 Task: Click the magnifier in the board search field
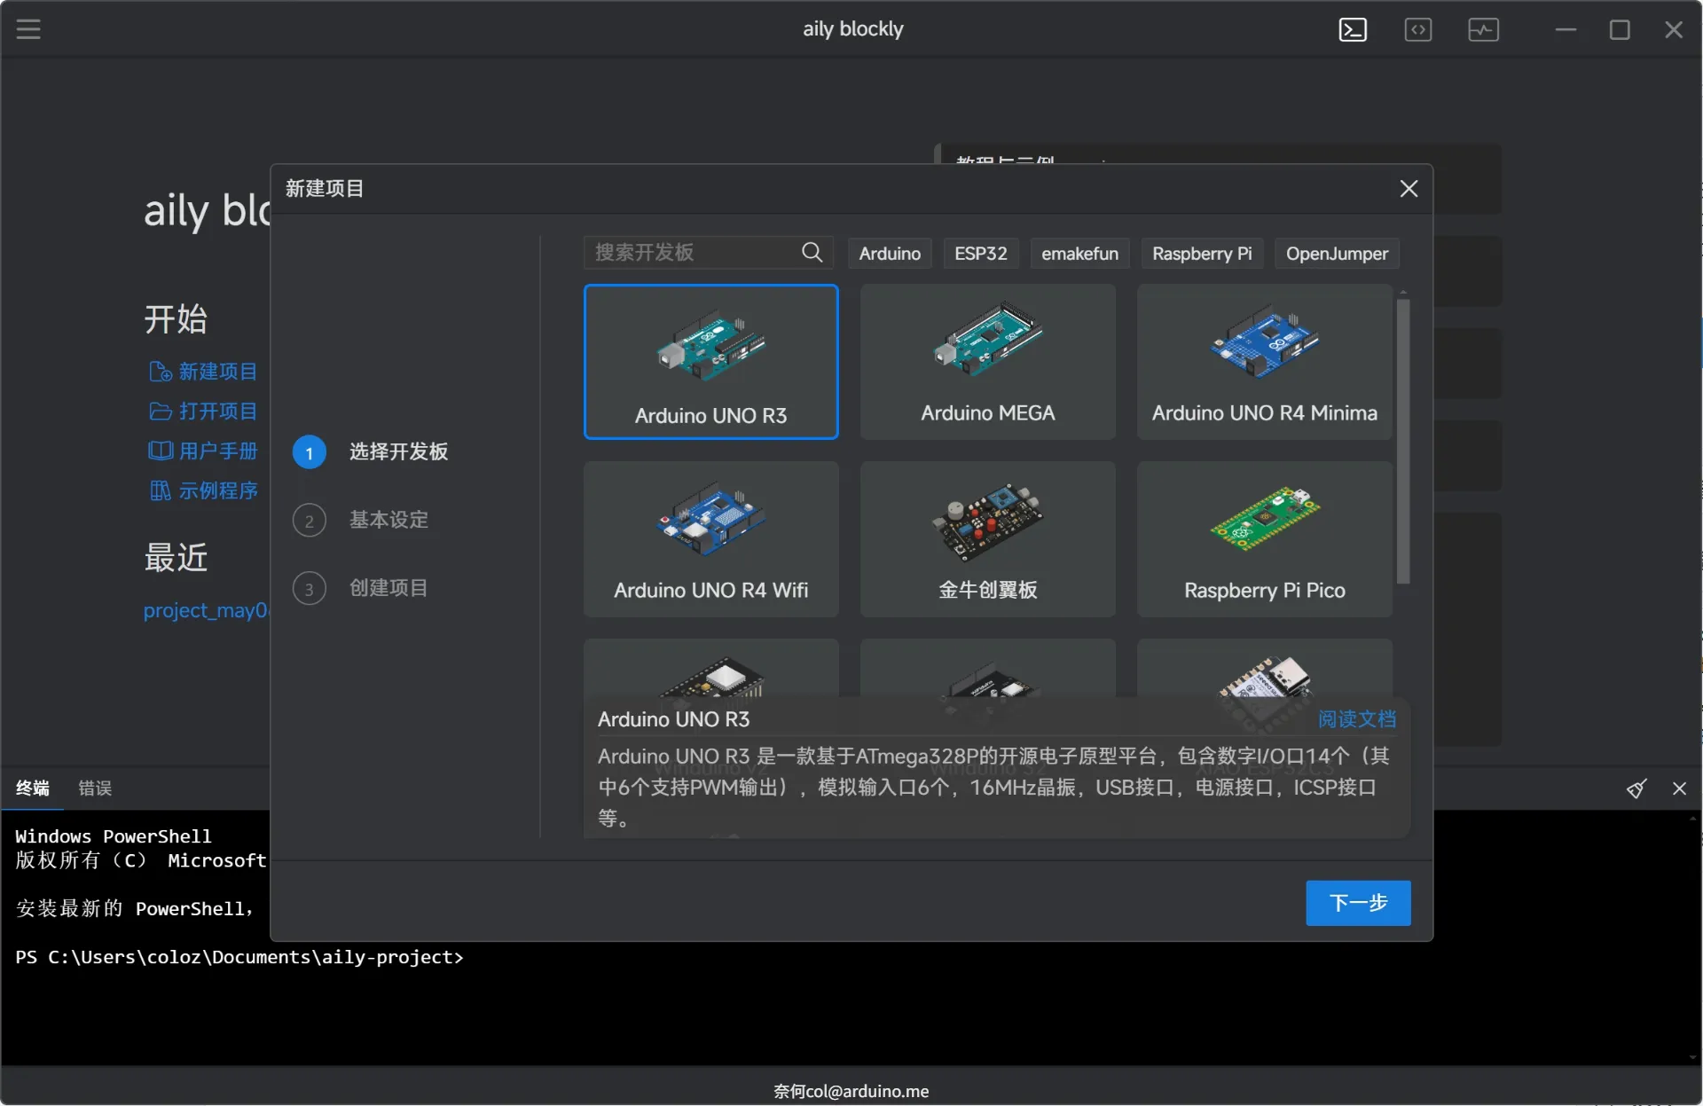pos(811,252)
